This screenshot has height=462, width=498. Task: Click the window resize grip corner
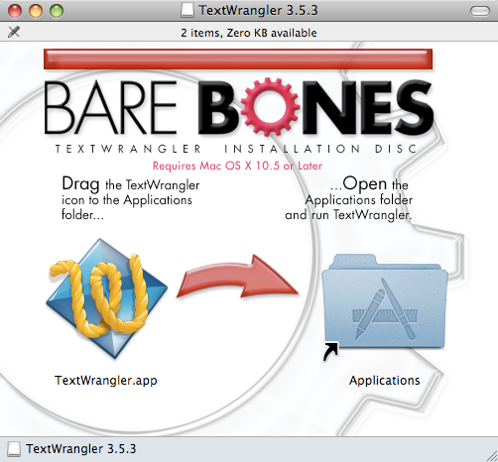[x=492, y=456]
